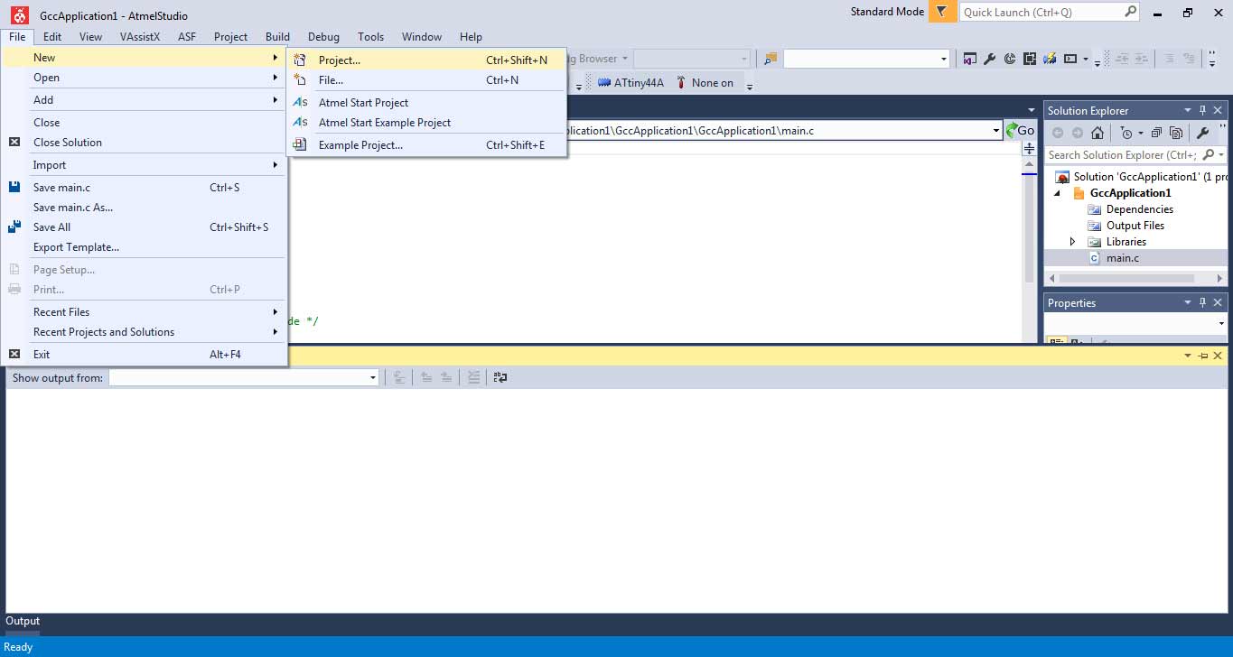Open the Project menu
Viewport: 1233px width, 657px height.
(230, 36)
